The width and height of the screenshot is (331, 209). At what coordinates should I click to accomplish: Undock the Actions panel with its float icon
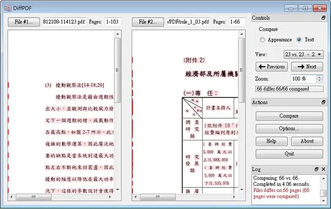(x=323, y=102)
